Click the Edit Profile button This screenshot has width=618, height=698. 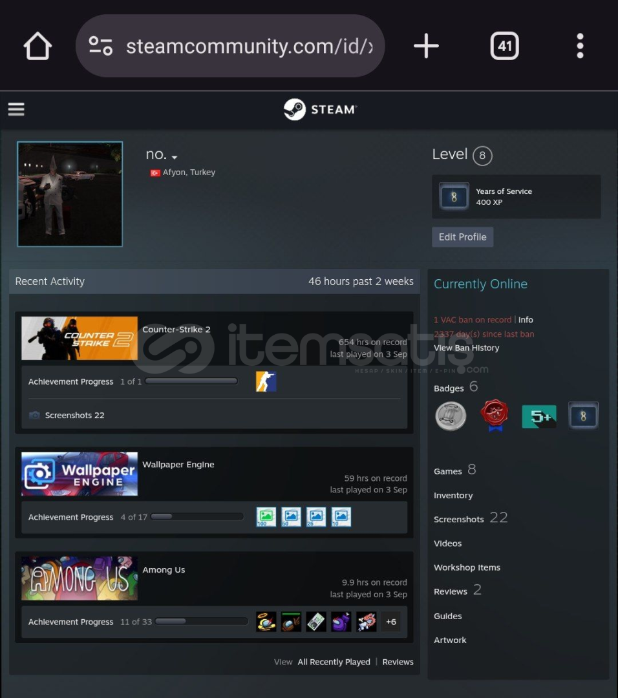point(463,237)
